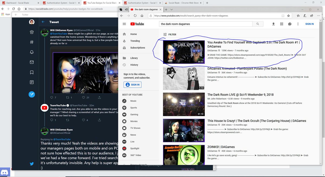Open History in YouTube sidebar

point(134,65)
